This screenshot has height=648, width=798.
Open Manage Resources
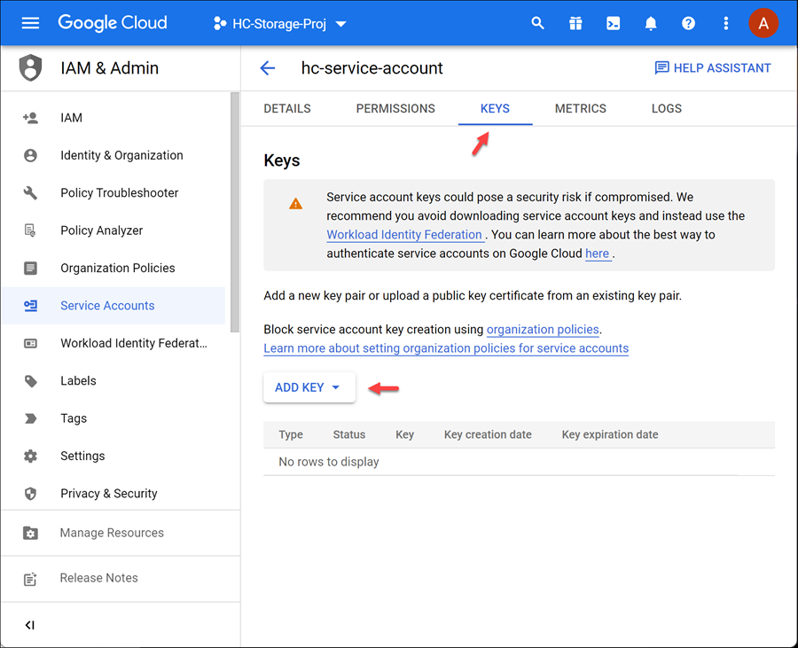[x=121, y=533]
